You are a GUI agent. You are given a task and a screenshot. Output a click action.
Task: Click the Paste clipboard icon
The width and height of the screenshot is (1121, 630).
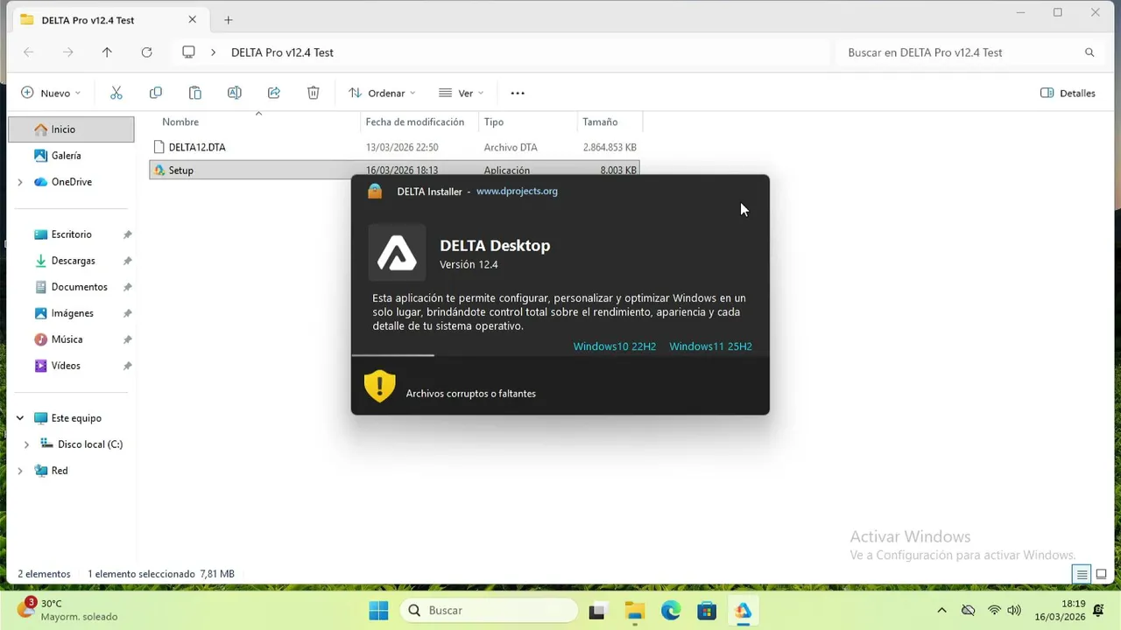(x=195, y=93)
